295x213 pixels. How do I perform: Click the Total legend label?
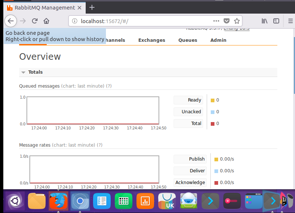click(188, 124)
